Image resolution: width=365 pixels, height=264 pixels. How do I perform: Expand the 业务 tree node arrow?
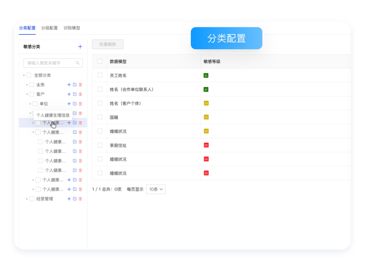pos(26,85)
